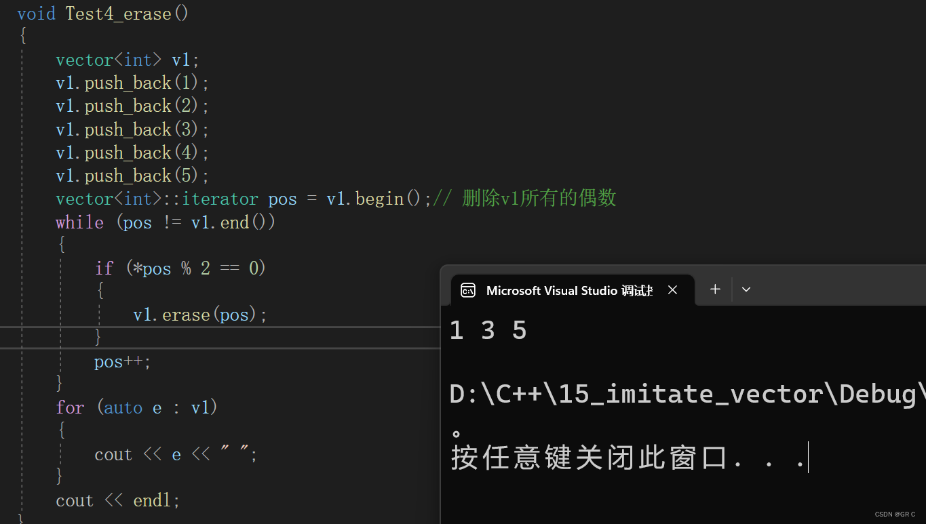This screenshot has height=524, width=926.
Task: Click the line 'v1.push_back(3);'
Action: (133, 129)
